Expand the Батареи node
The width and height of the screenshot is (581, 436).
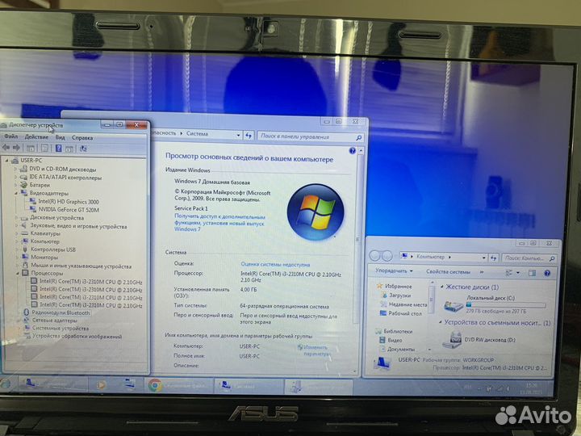[x=16, y=185]
